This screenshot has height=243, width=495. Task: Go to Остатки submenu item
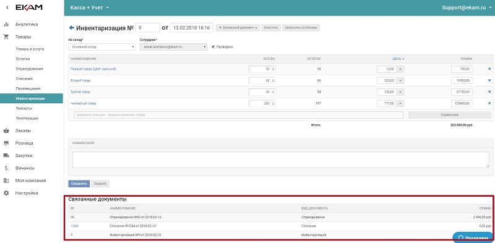click(23, 59)
